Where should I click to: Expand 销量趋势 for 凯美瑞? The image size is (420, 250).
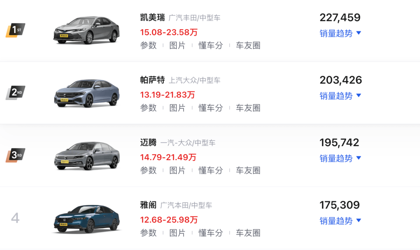[x=340, y=33]
